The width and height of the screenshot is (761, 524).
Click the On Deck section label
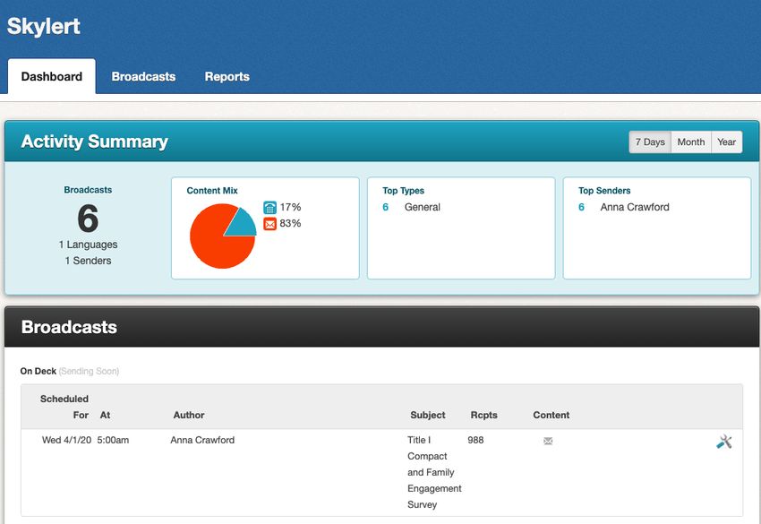point(38,371)
